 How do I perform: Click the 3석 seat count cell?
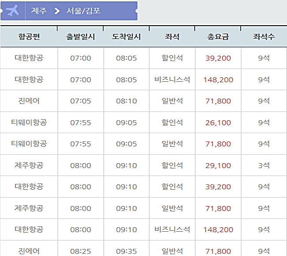click(x=264, y=165)
